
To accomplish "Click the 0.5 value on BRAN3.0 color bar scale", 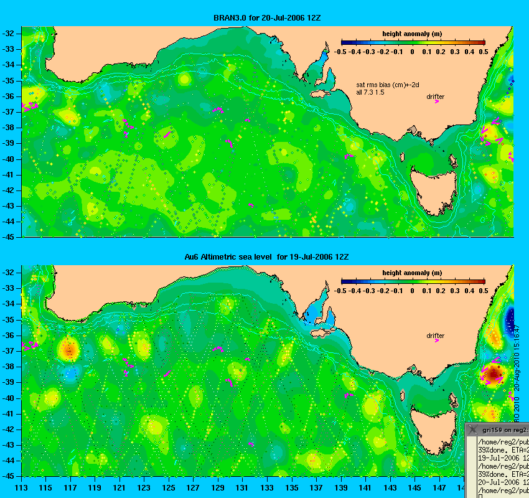I will [x=484, y=52].
